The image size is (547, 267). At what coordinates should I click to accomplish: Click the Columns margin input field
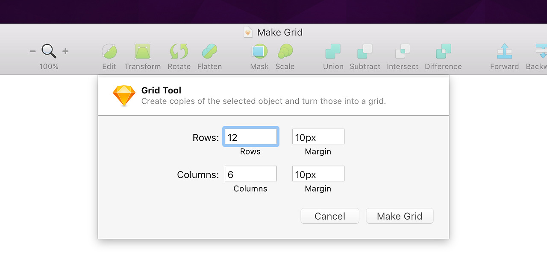318,174
